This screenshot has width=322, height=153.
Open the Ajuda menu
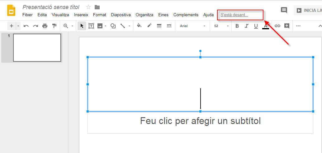coord(208,15)
